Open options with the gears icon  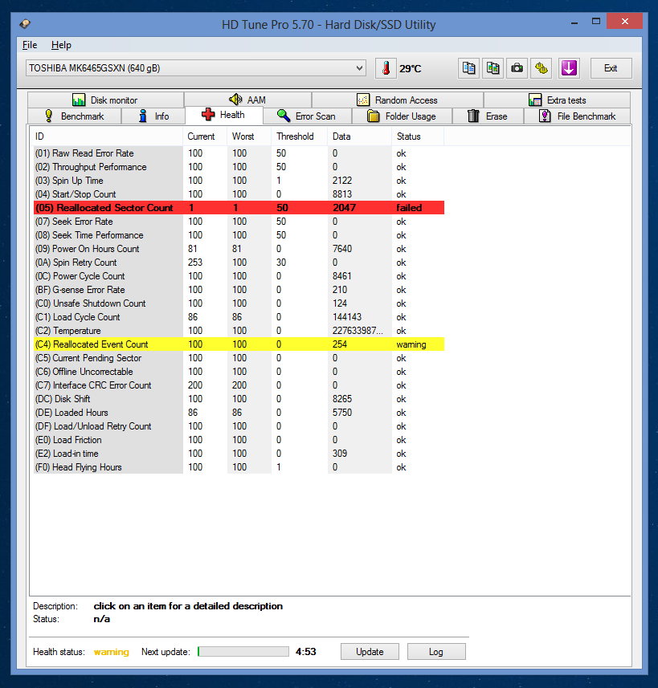point(542,68)
